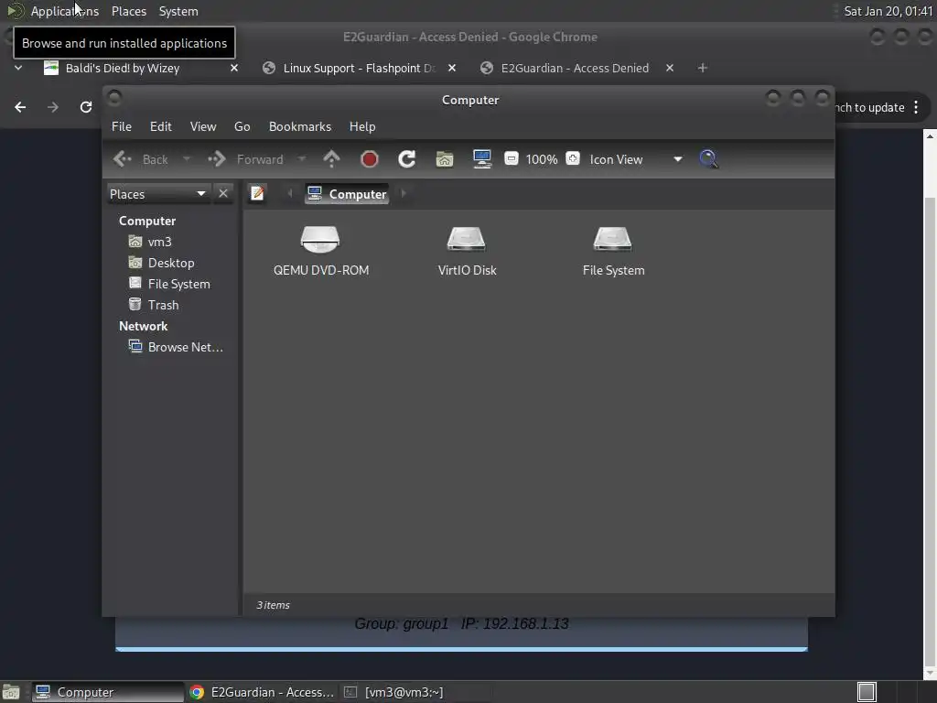
Task: Click the clock showing Sat Jan 20
Action: point(888,11)
